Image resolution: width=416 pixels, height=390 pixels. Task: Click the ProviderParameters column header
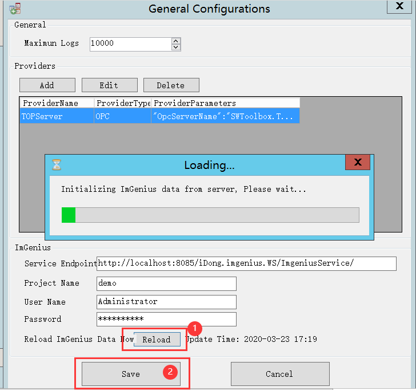tap(225, 103)
